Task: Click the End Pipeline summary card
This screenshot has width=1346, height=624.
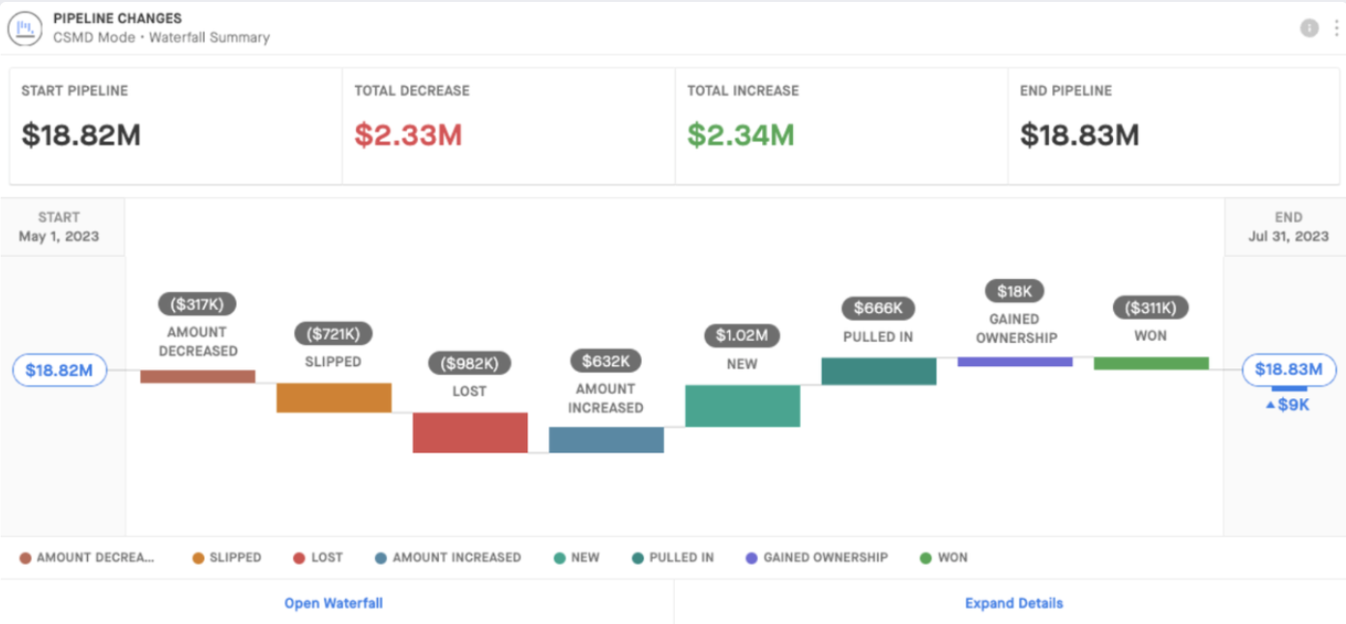Action: 1173,126
